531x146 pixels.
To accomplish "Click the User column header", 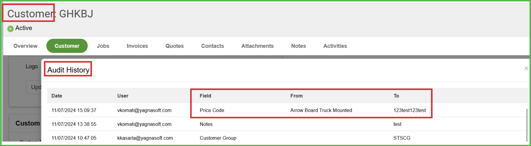I will click(x=123, y=96).
